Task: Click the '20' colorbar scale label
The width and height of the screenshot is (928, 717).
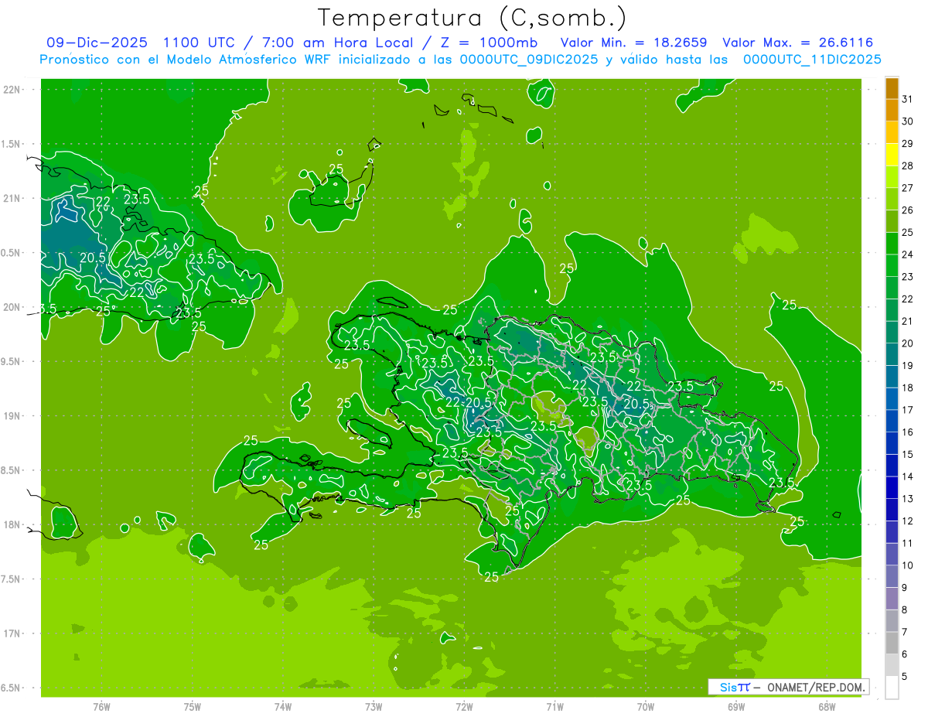Action: click(x=908, y=343)
